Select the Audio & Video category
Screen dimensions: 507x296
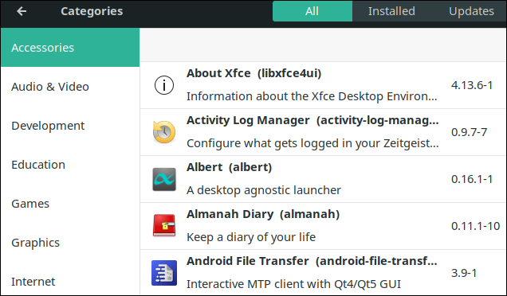(x=70, y=87)
